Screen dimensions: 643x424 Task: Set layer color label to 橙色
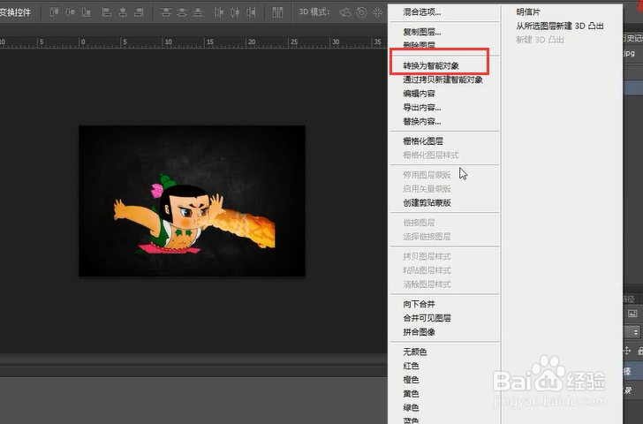pos(411,380)
